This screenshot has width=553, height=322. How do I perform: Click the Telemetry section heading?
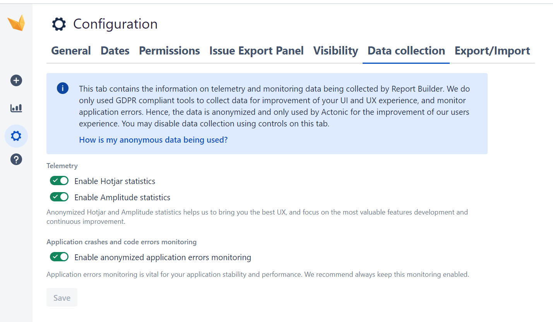(62, 165)
